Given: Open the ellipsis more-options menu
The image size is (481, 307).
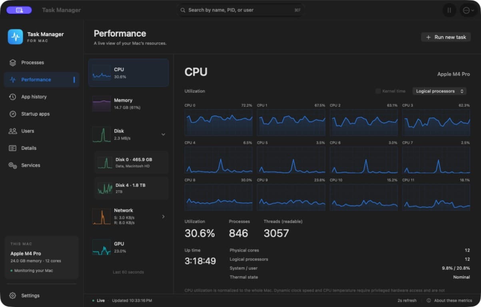Looking at the screenshot, I should pos(468,10).
